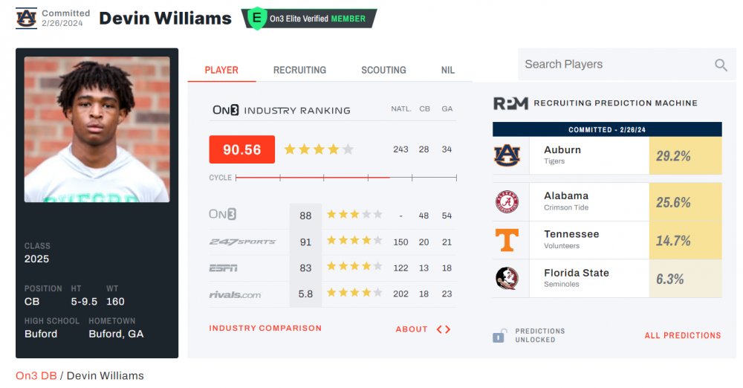Image resolution: width=743 pixels, height=388 pixels.
Task: View All Predictions link
Action: pyautogui.click(x=682, y=335)
